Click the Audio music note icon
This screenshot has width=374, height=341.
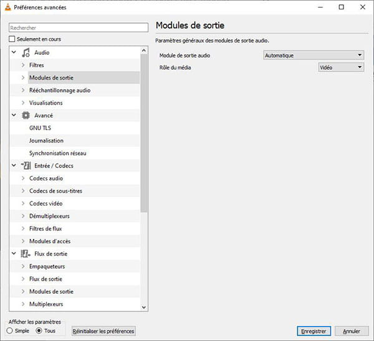[26, 52]
